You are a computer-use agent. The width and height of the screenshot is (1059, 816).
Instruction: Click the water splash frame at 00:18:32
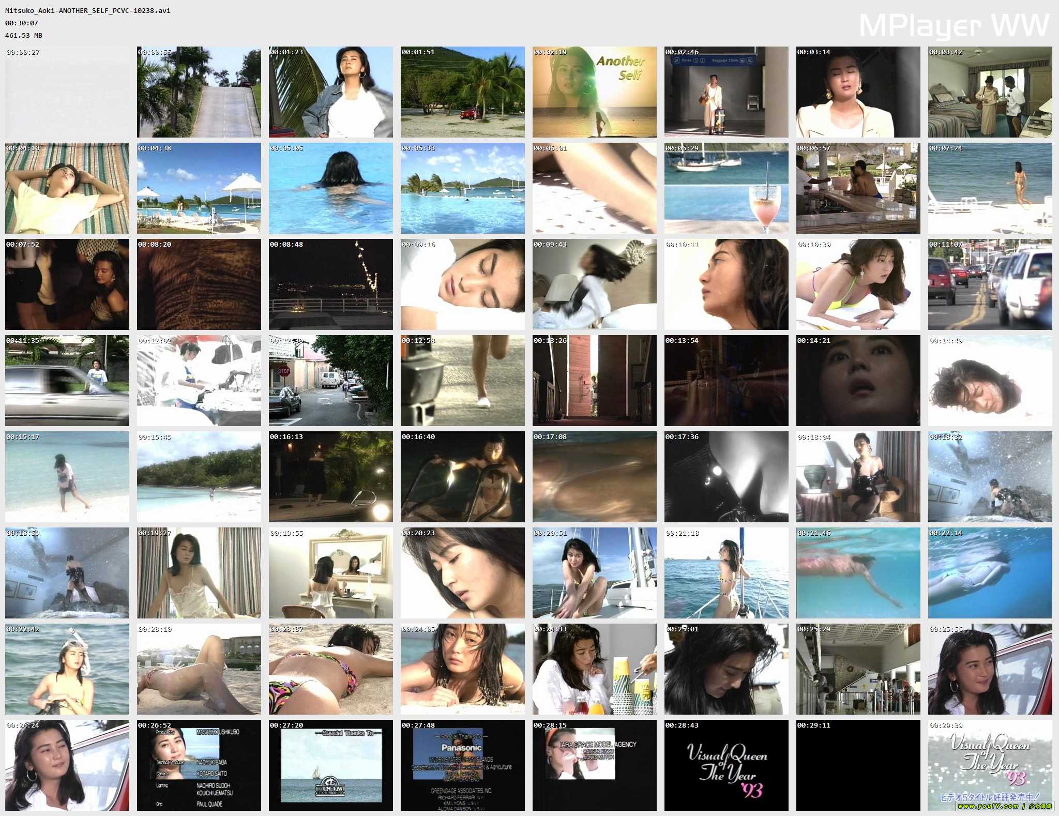(x=990, y=477)
